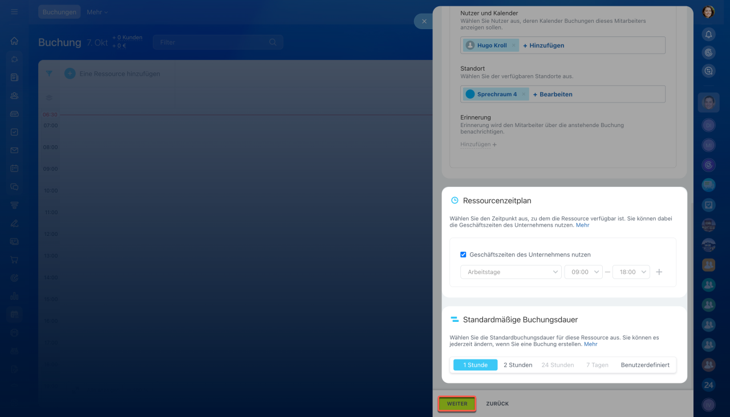Open the chat search icon below the bell
Screen dimensions: 730x417
tap(708, 71)
